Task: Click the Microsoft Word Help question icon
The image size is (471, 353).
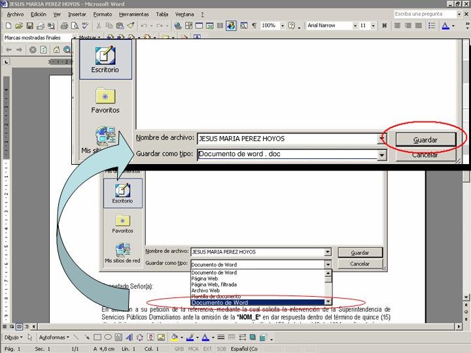Action: point(291,25)
